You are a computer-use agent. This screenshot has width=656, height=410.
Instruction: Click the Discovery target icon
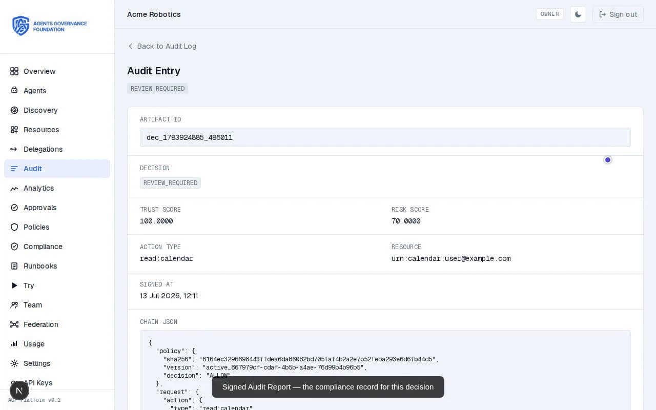(x=14, y=110)
